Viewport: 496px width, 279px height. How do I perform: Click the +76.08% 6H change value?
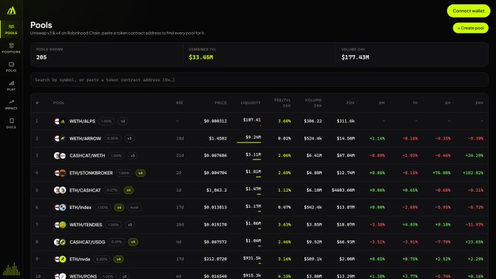[441, 173]
